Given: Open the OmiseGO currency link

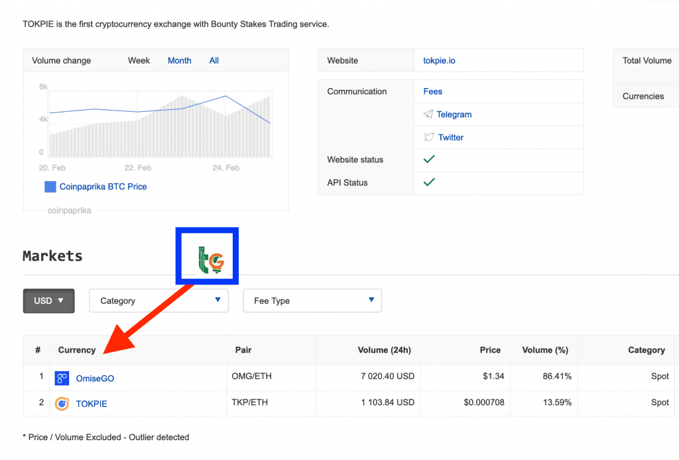Looking at the screenshot, I should (x=95, y=379).
